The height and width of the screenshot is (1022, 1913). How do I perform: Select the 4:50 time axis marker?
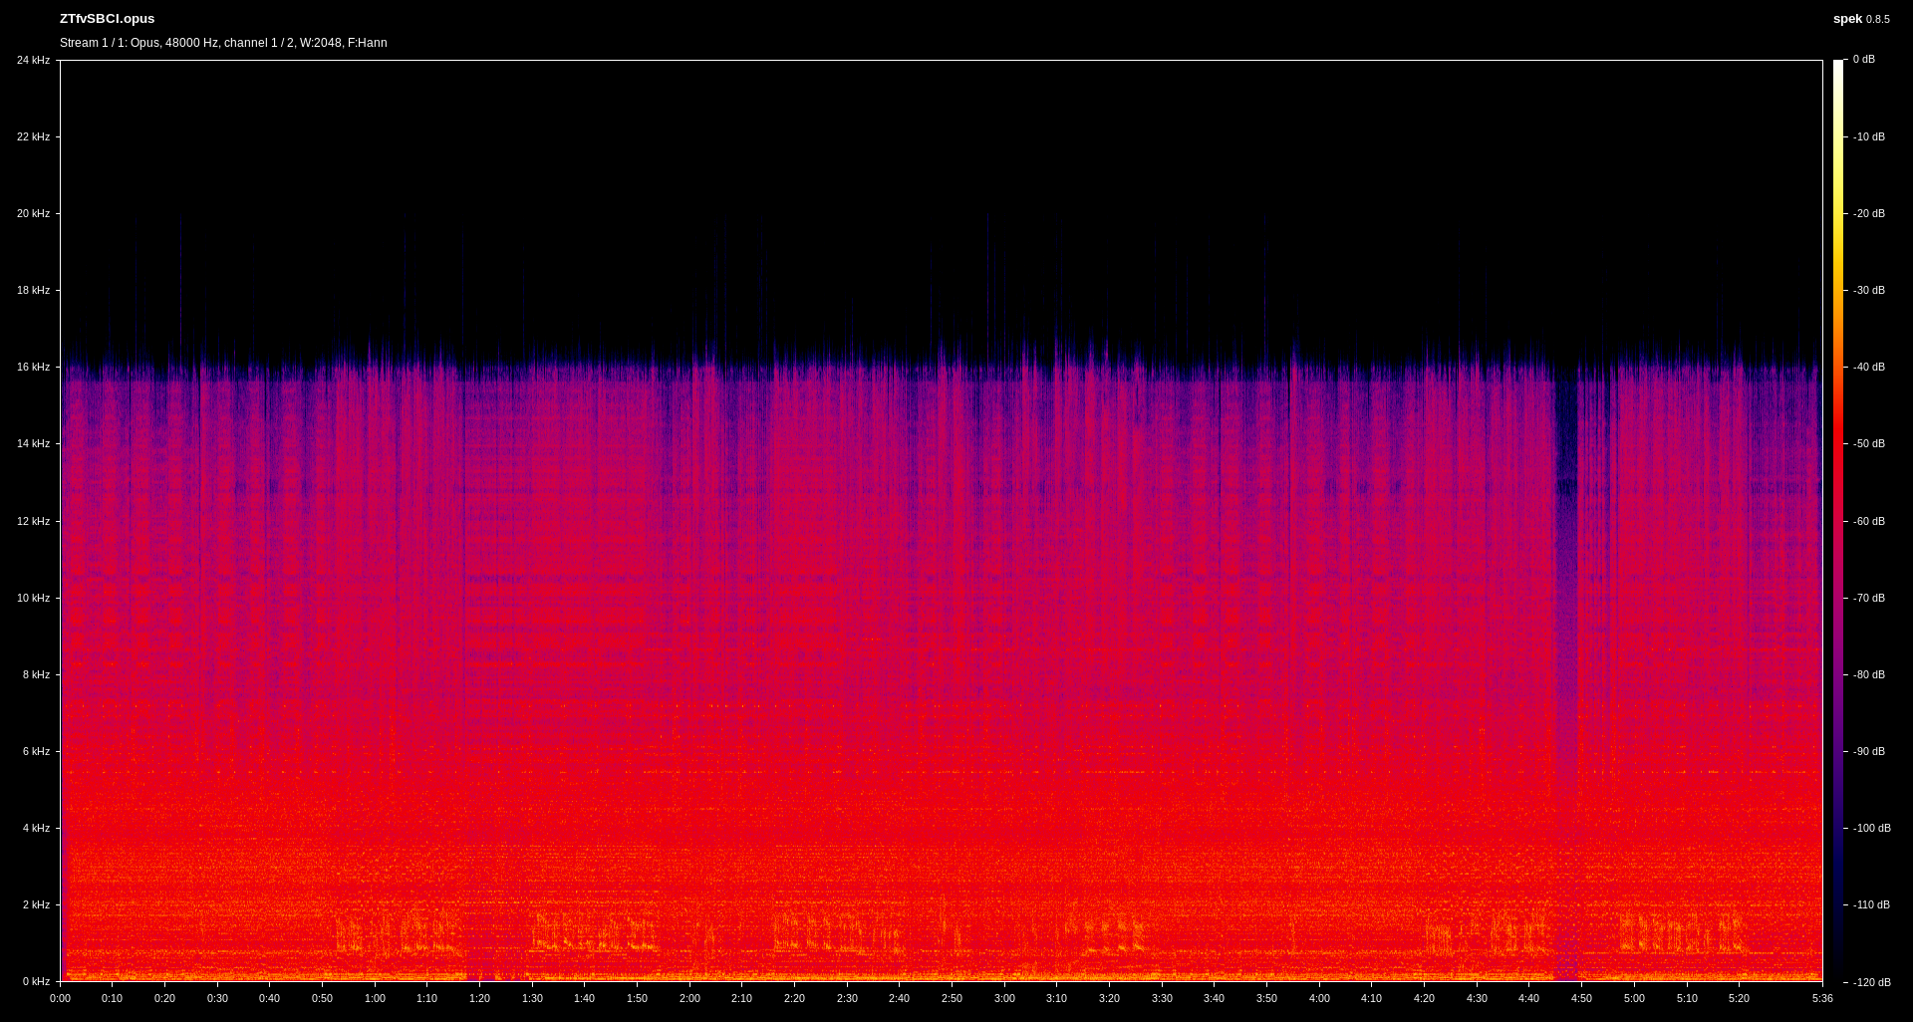pyautogui.click(x=1581, y=999)
